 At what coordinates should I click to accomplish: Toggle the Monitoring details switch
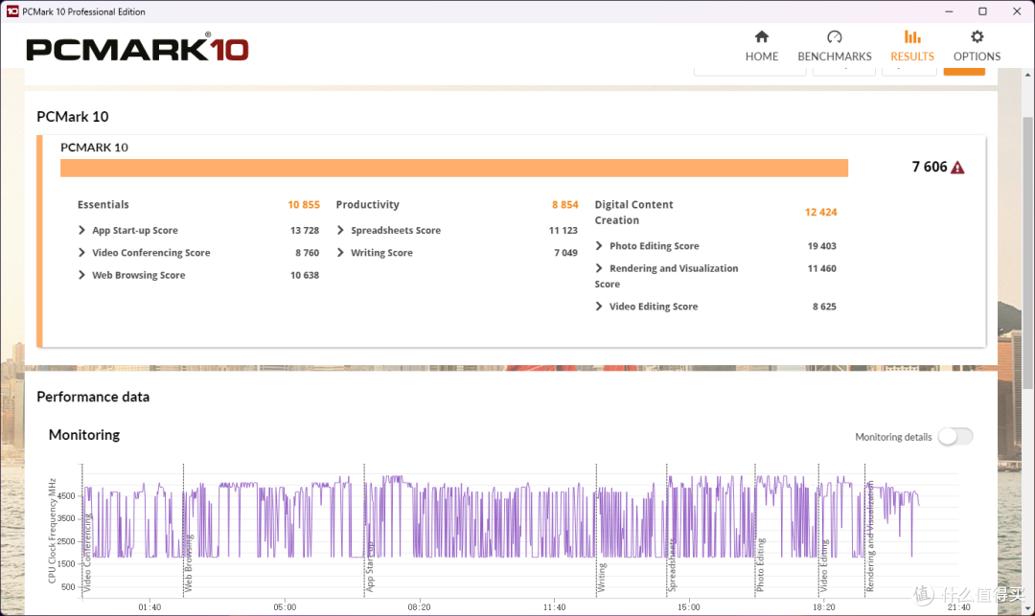click(955, 437)
